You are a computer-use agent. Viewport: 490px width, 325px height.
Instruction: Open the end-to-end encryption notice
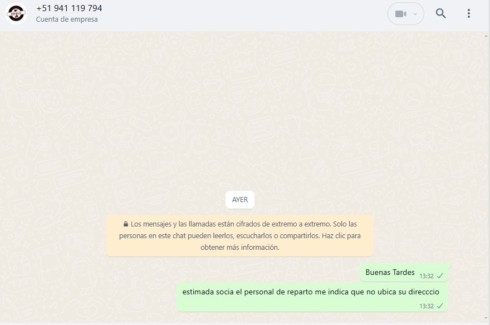[240, 236]
